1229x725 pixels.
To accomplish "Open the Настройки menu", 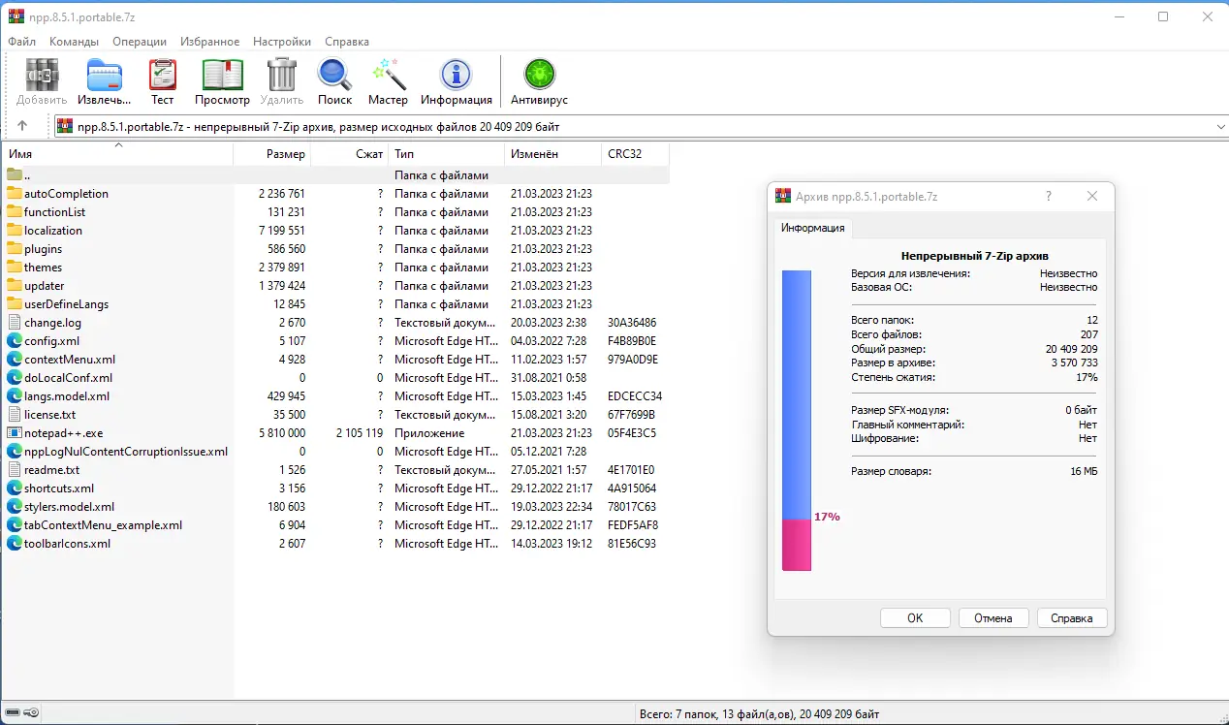I will point(282,42).
